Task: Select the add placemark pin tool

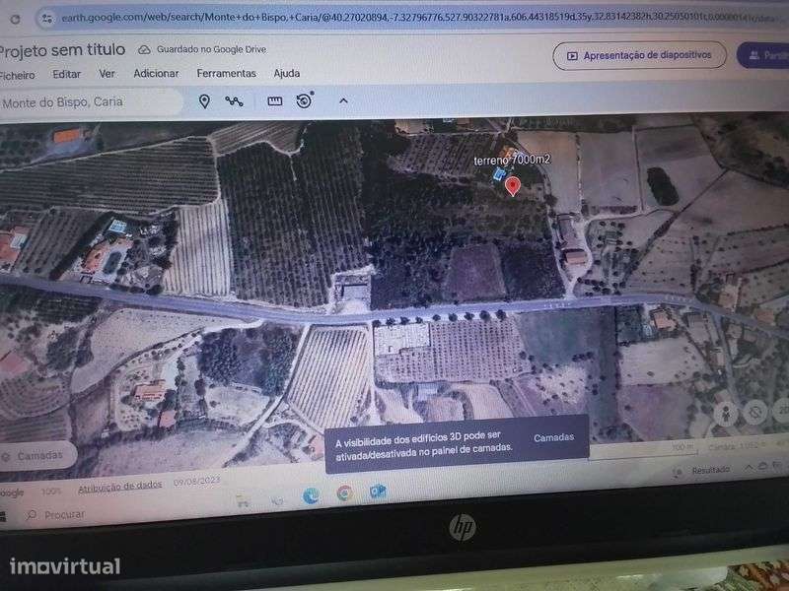Action: pyautogui.click(x=204, y=101)
